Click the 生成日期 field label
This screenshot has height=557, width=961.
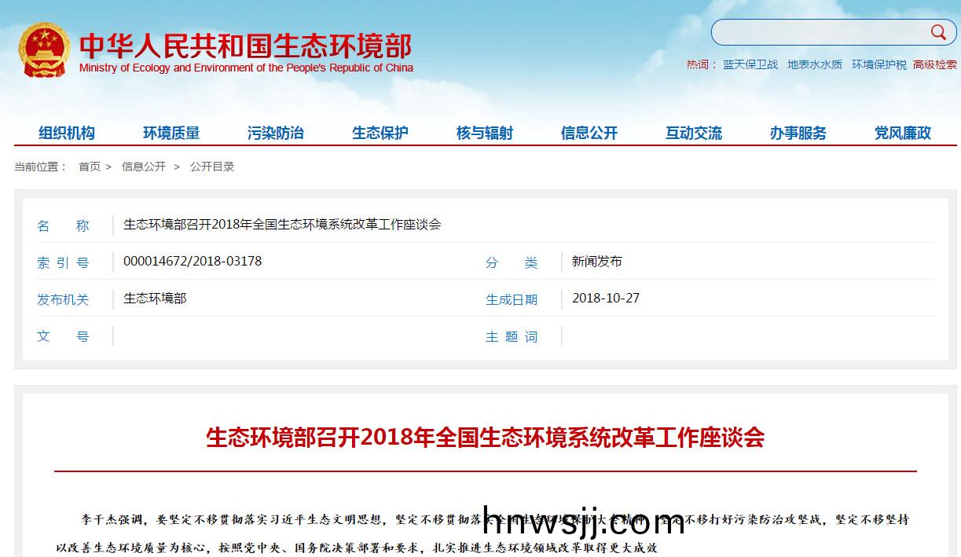pos(512,299)
